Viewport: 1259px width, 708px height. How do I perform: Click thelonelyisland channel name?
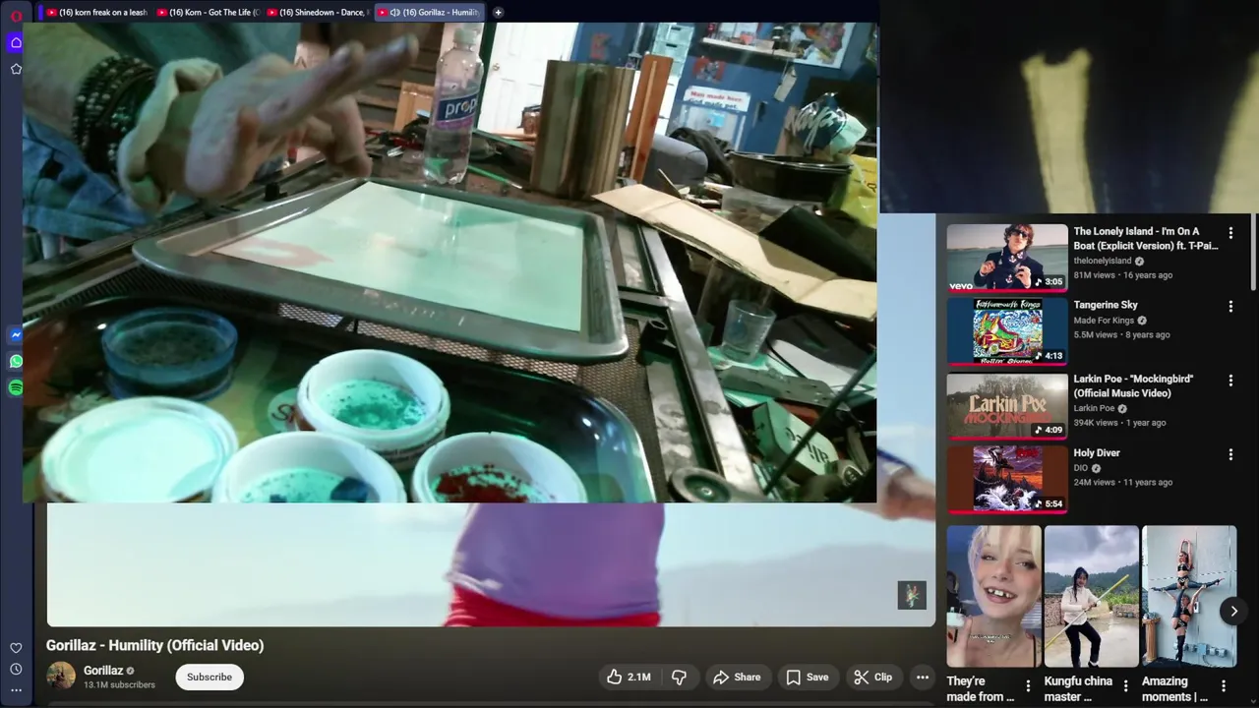click(1103, 262)
